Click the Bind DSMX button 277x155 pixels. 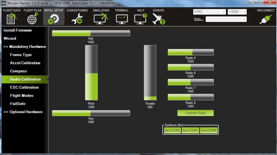coord(190,131)
